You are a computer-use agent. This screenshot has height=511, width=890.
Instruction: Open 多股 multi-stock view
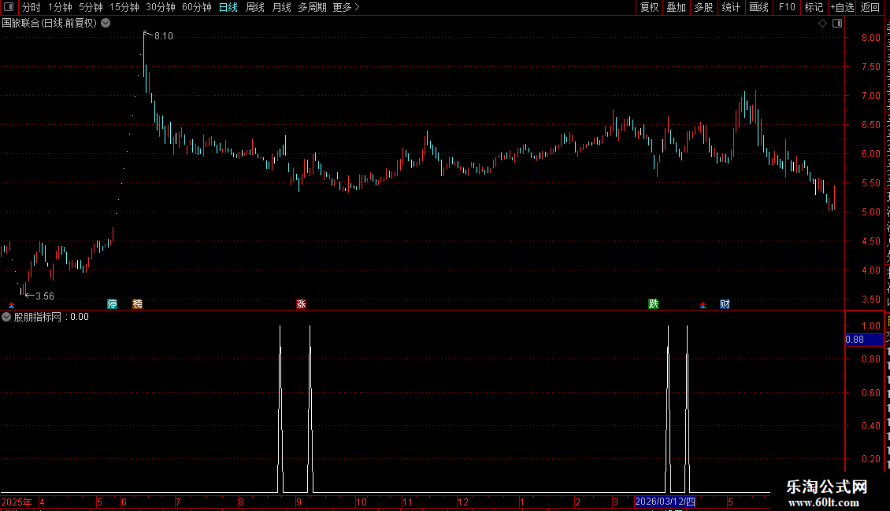pyautogui.click(x=703, y=7)
